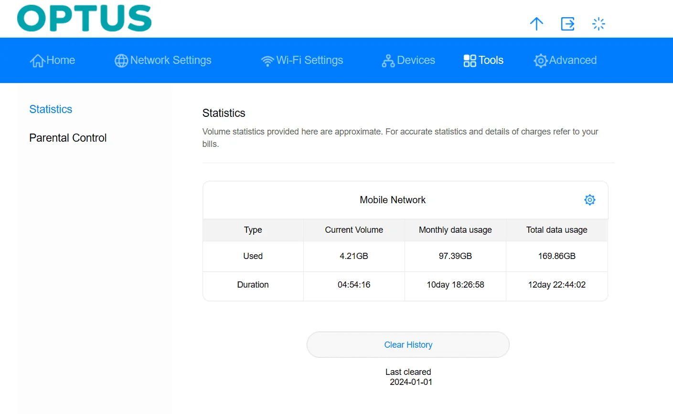Click the Duration row label
The width and height of the screenshot is (673, 414).
pyautogui.click(x=253, y=285)
